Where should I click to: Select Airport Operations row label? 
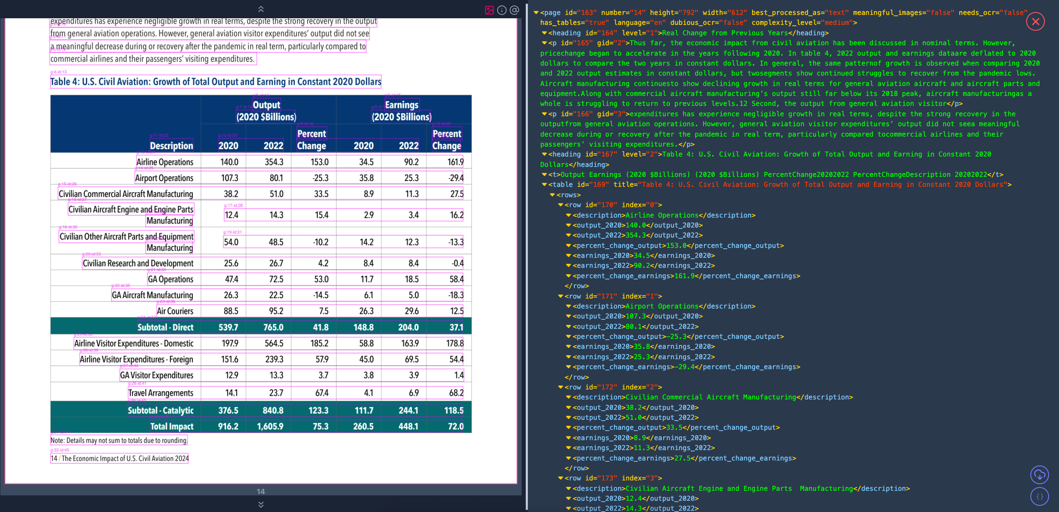point(164,178)
